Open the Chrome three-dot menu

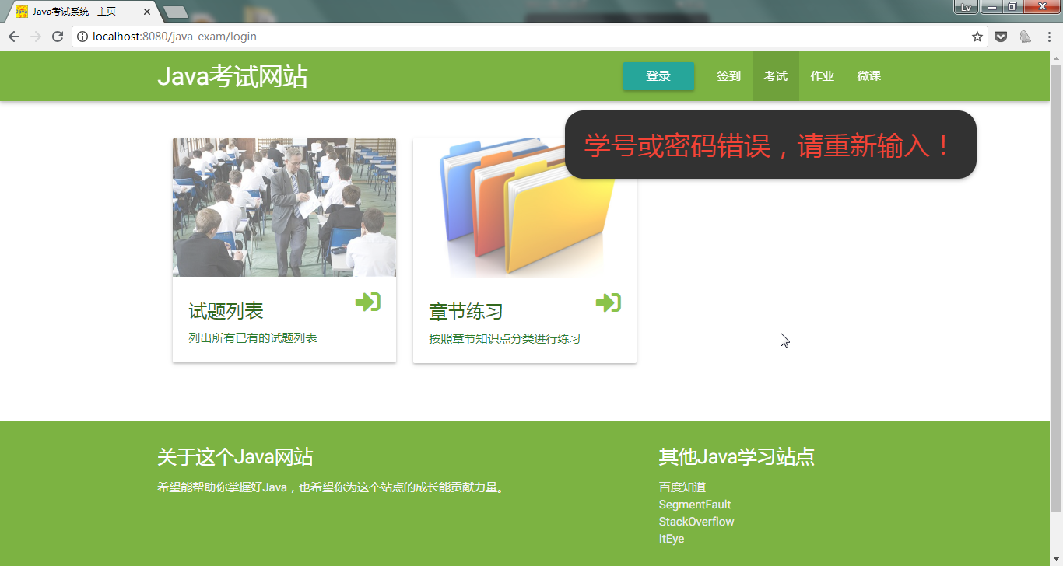(1047, 37)
